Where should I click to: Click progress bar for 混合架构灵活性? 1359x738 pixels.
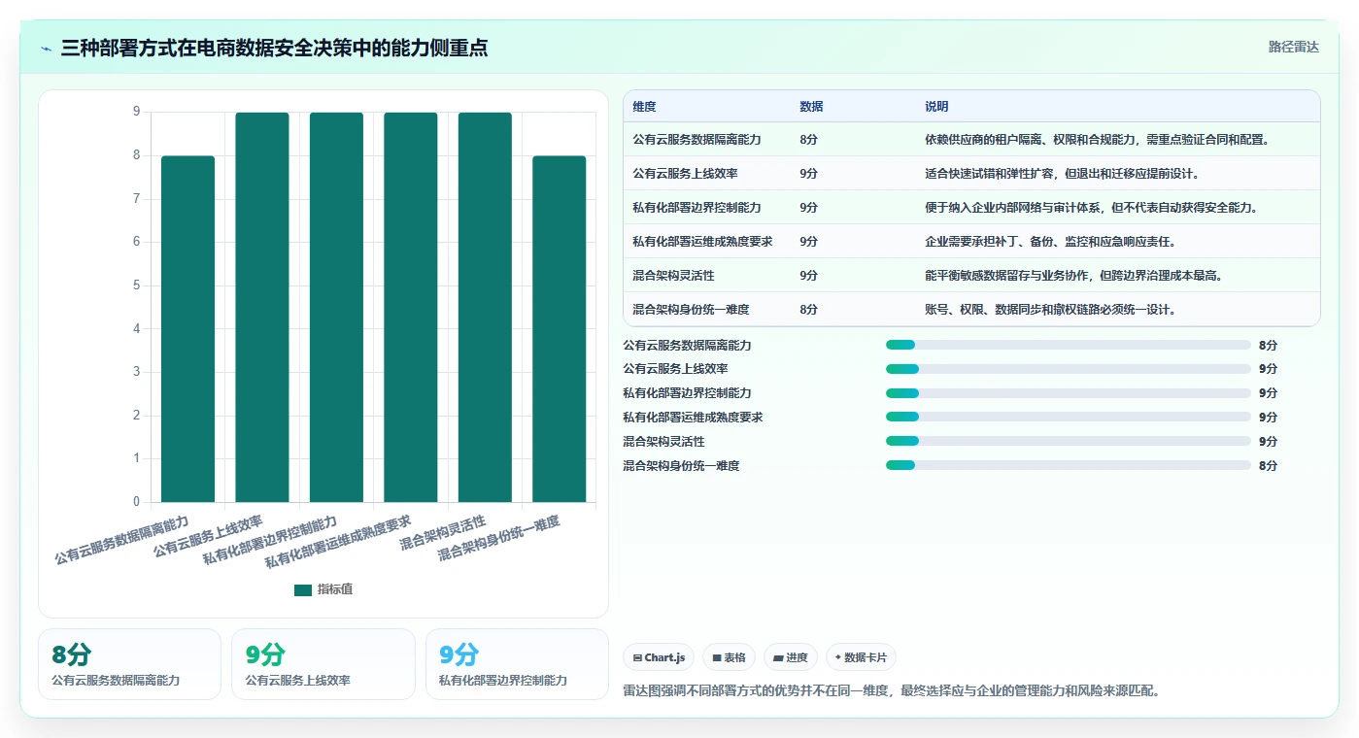(x=1068, y=441)
